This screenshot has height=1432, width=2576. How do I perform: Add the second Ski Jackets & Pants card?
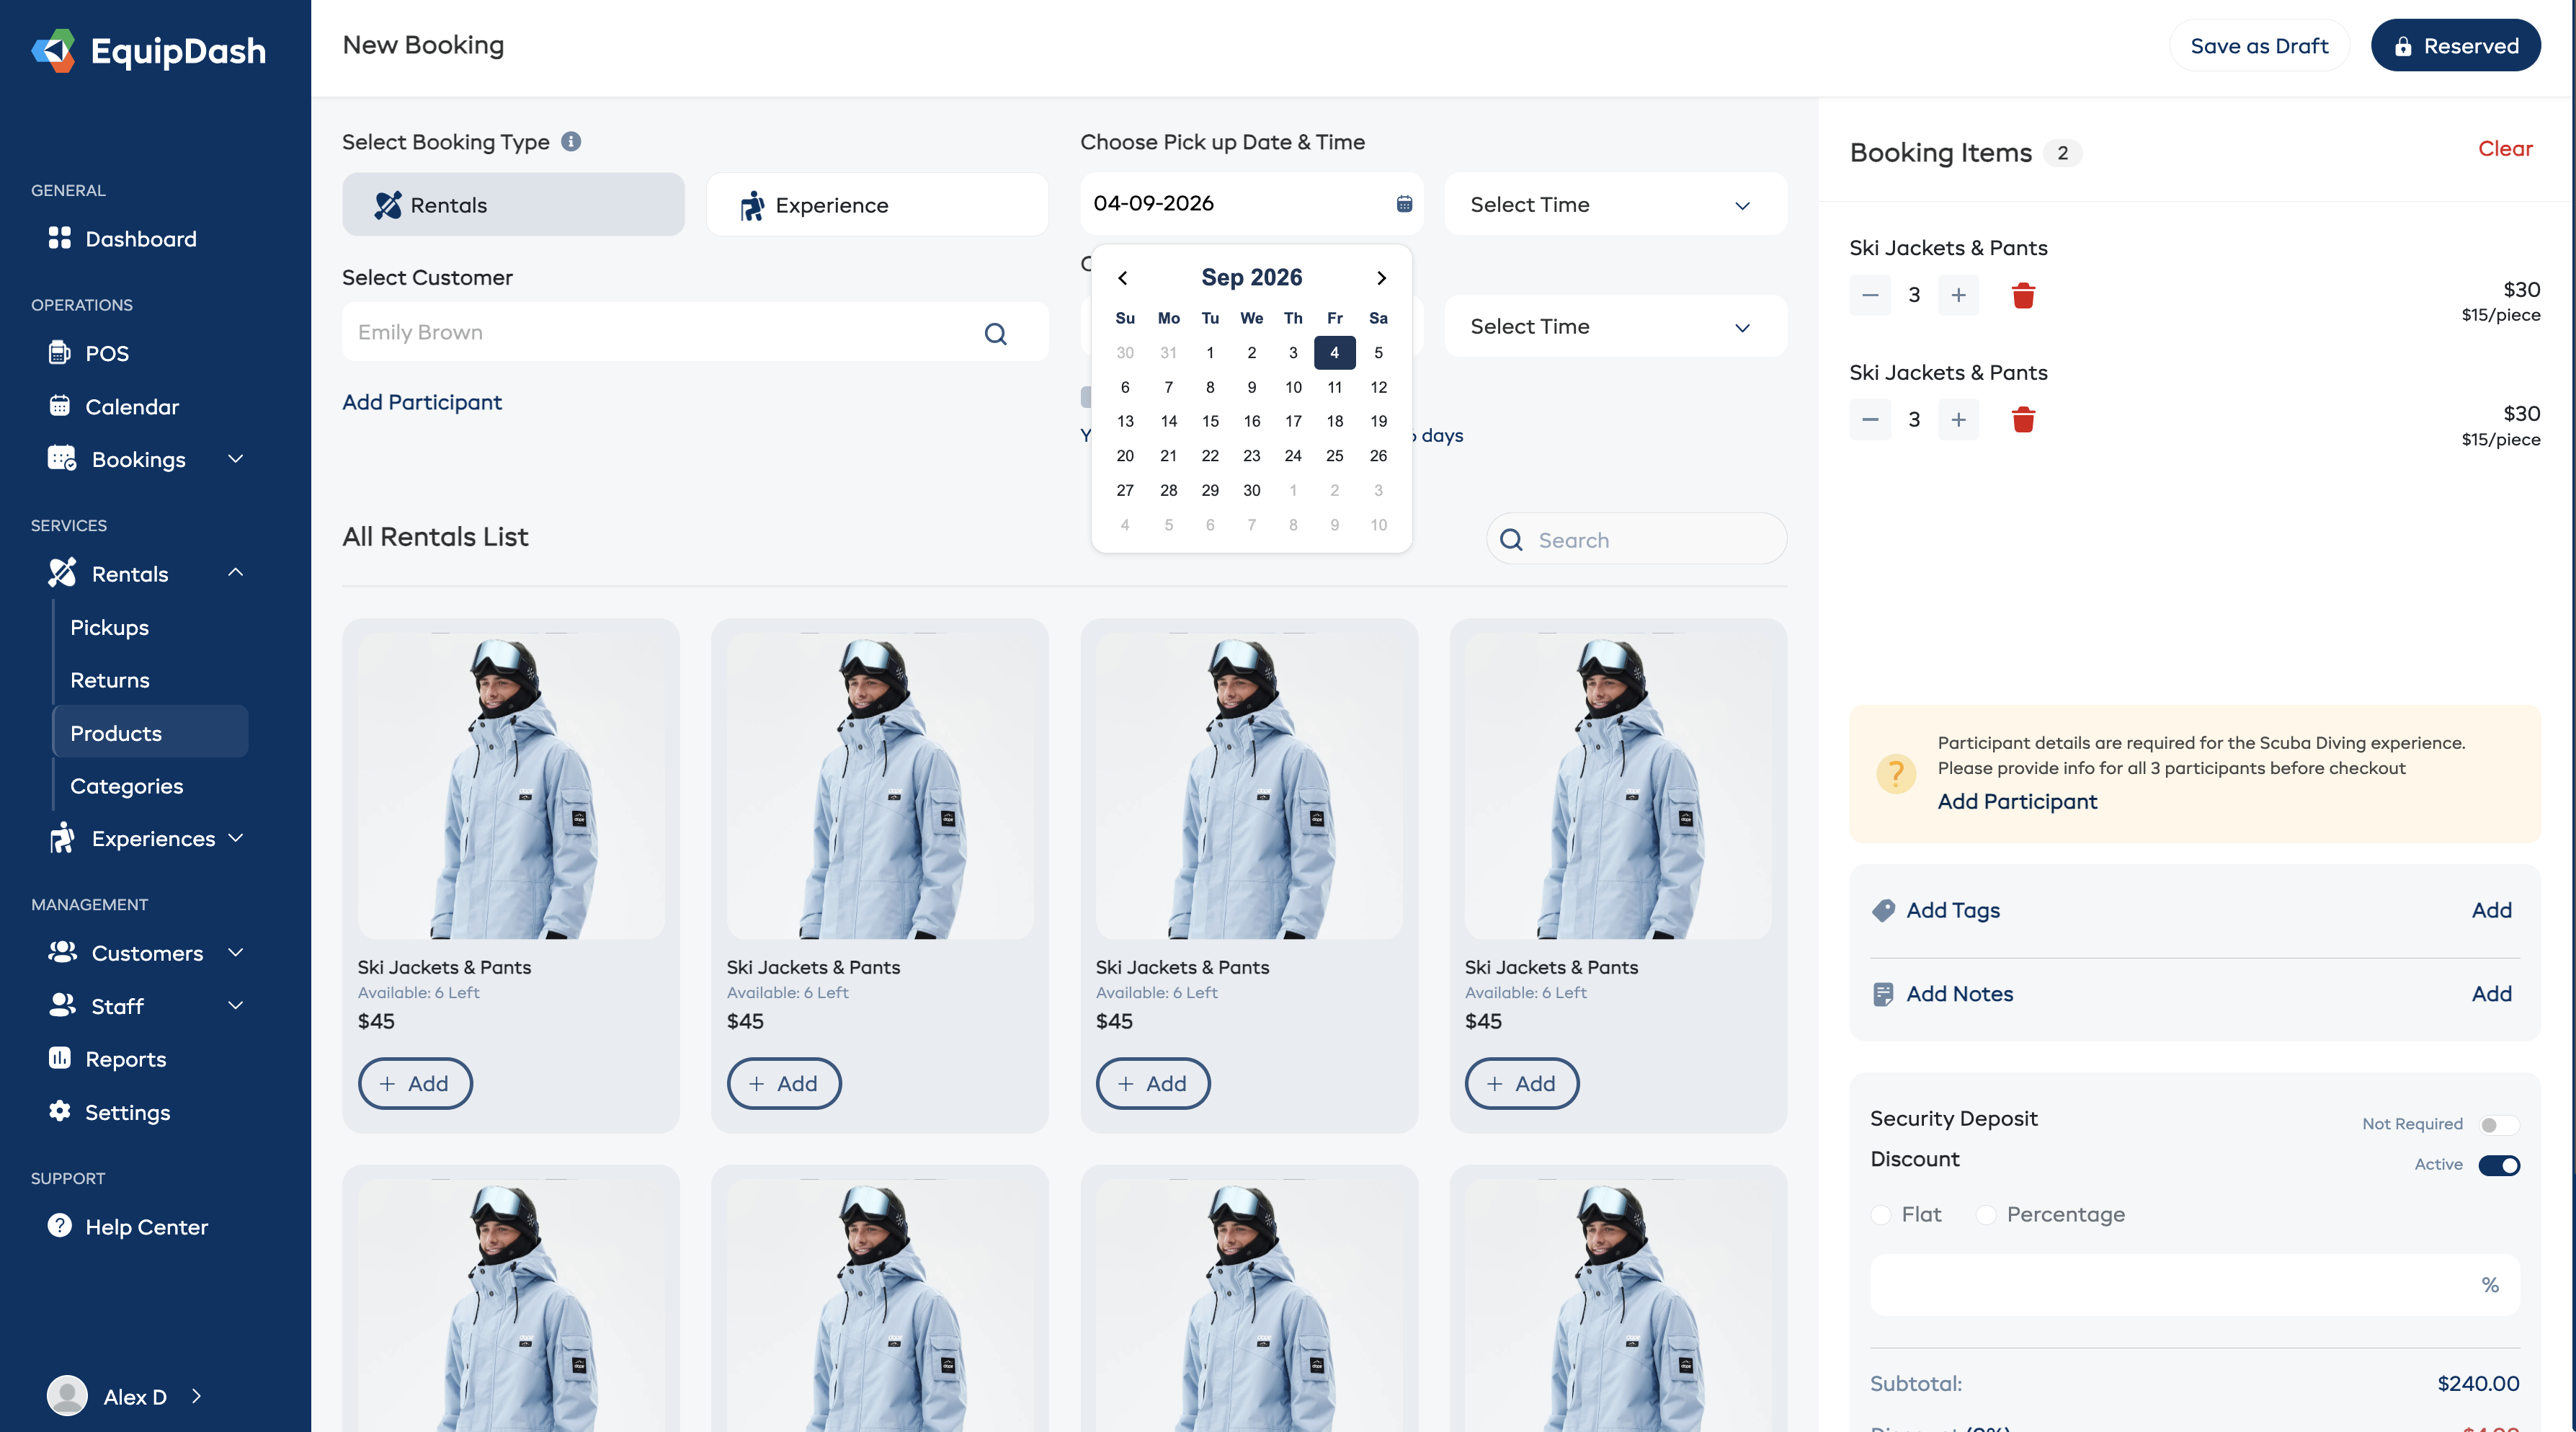click(x=783, y=1083)
